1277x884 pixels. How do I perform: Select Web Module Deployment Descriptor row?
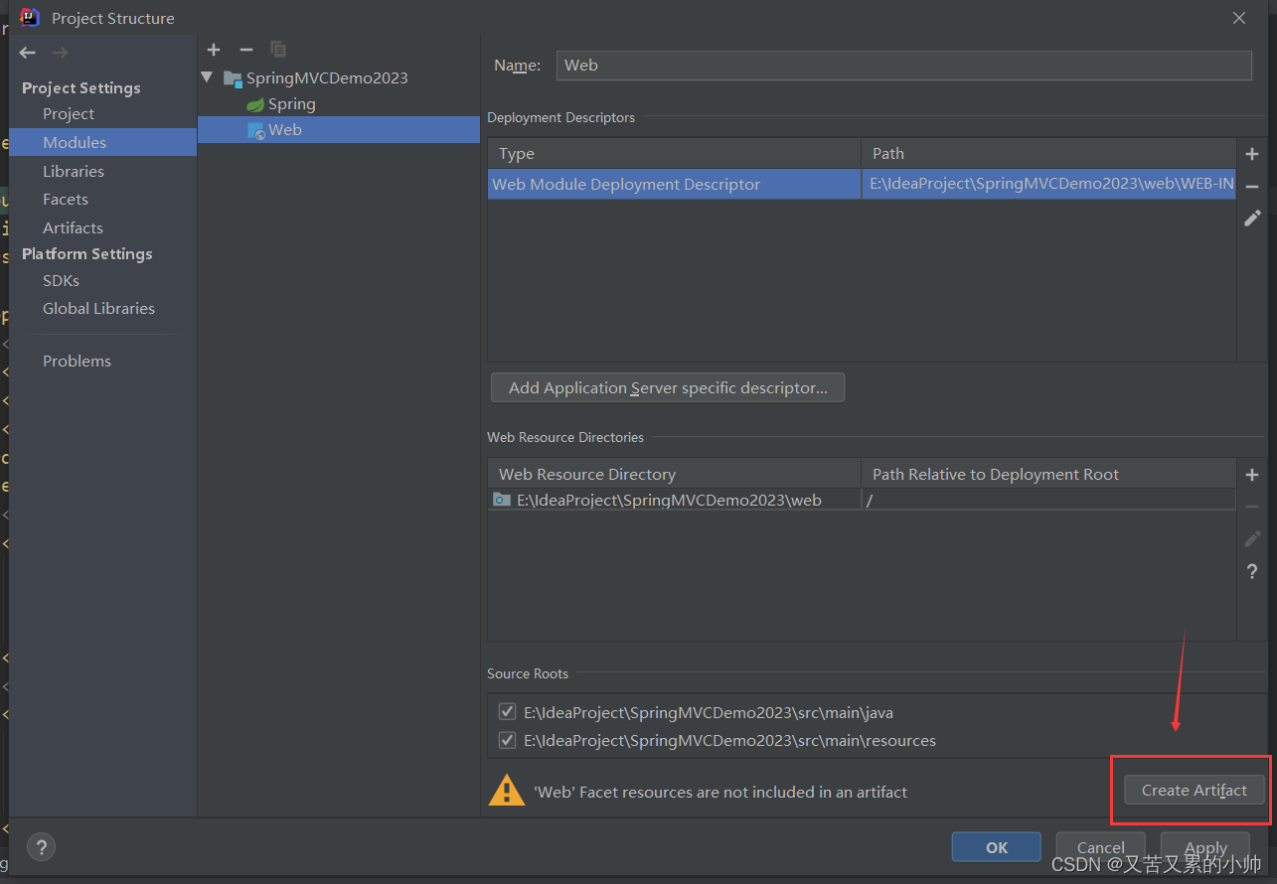[862, 184]
